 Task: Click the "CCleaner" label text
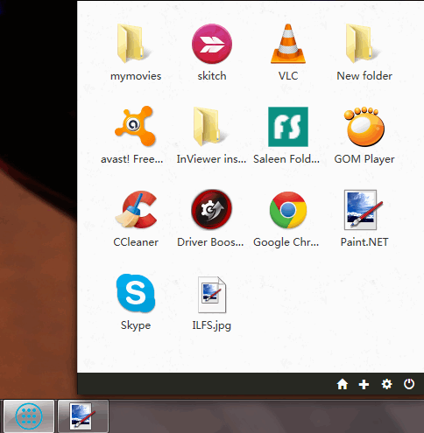(x=136, y=242)
